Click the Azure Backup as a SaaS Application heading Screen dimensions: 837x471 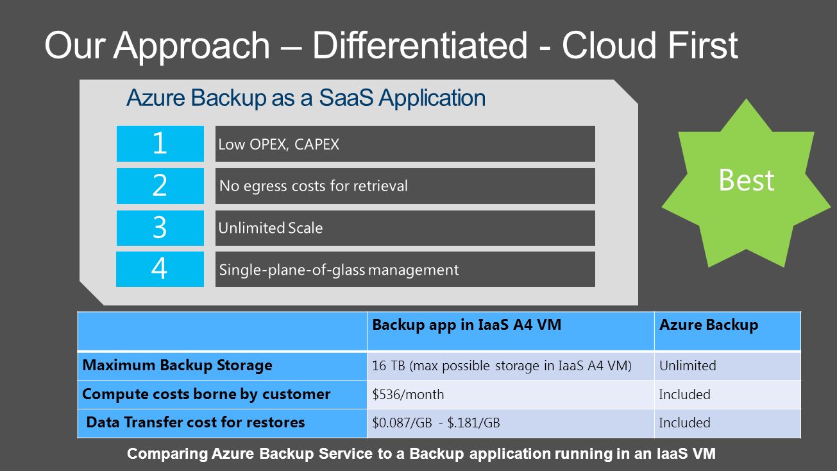coord(306,98)
